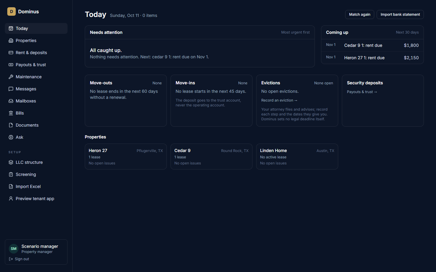The height and width of the screenshot is (272, 436).
Task: Click the Ask icon in sidebar
Action: click(11, 137)
